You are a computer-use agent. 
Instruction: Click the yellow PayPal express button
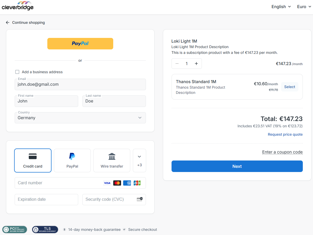point(80,44)
